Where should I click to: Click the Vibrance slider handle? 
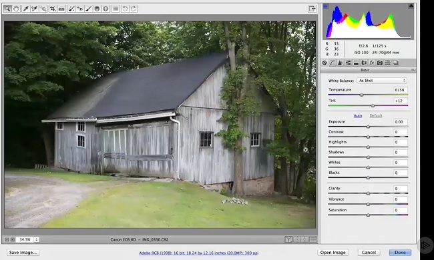pyautogui.click(x=368, y=204)
